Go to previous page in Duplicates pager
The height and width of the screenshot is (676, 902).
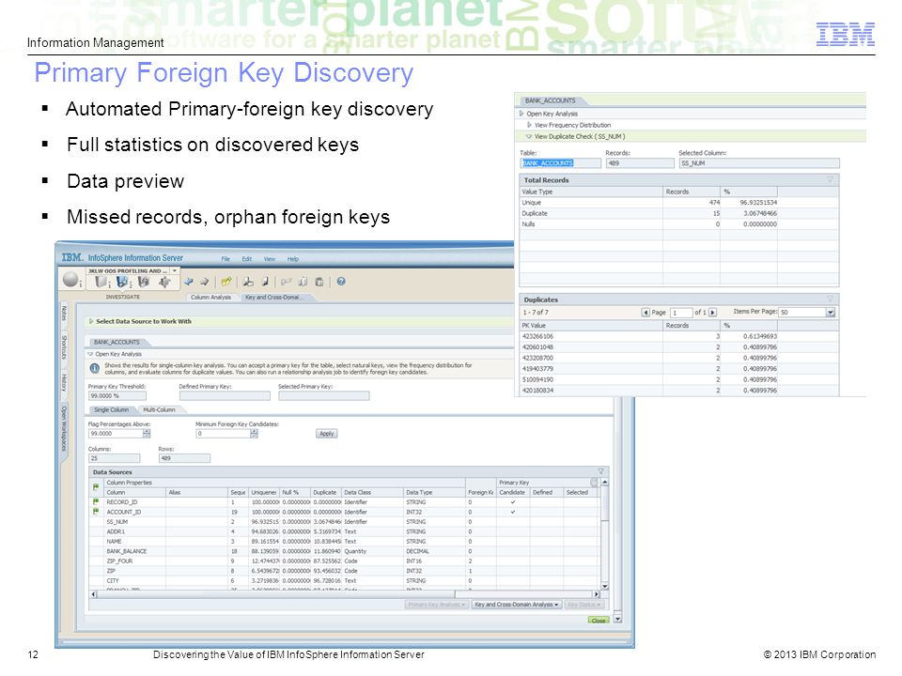(x=645, y=312)
